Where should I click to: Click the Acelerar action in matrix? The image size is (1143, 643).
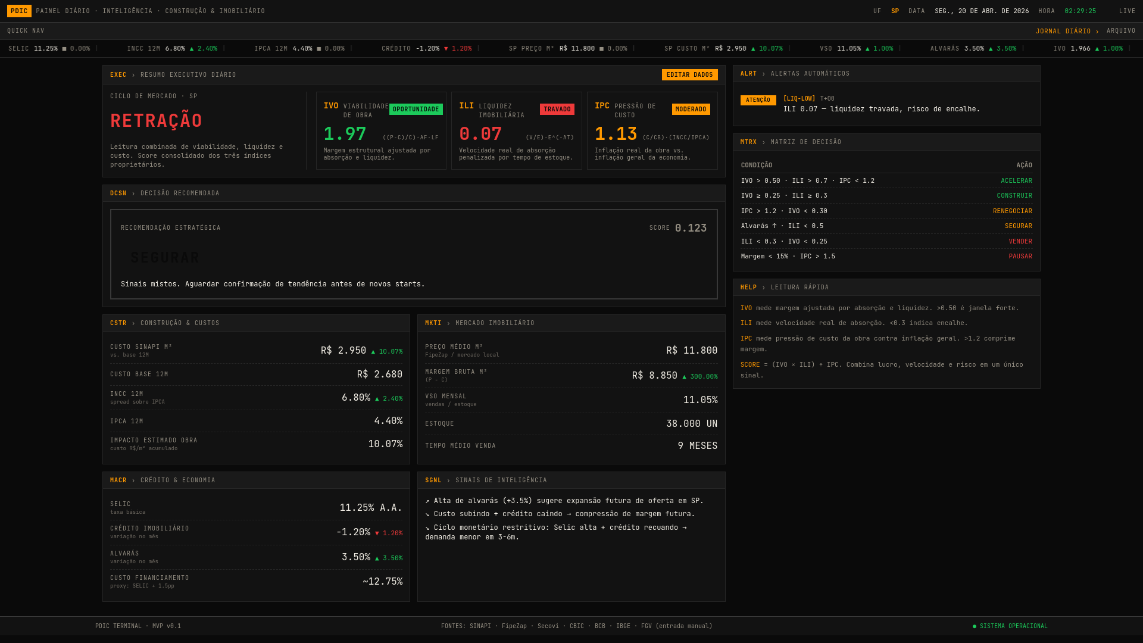click(x=1016, y=181)
